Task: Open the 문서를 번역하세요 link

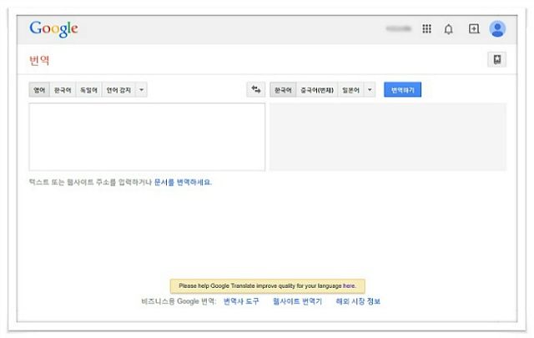Action: point(183,182)
